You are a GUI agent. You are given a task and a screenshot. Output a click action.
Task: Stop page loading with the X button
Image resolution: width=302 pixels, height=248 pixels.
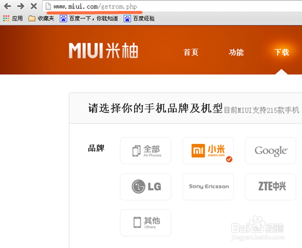[x=34, y=6]
